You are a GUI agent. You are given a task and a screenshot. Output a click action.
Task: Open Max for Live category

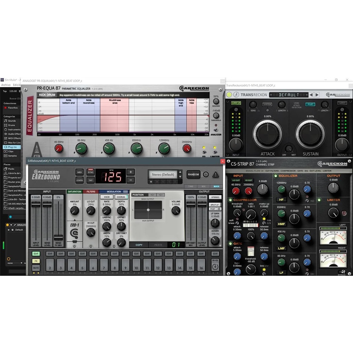click(x=12, y=142)
